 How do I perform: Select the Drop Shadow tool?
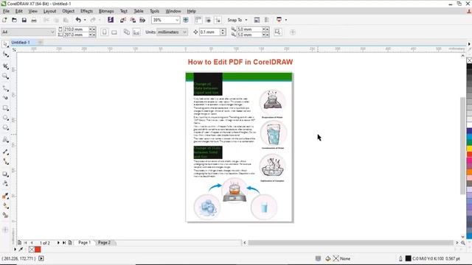(x=5, y=174)
